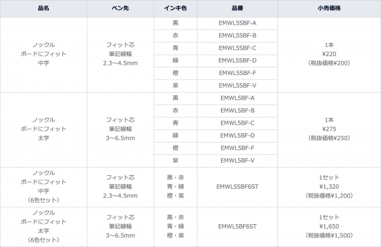This screenshot has height=247, width=381.
Task: Click the EMWL5BF6ST set part number
Action: [237, 226]
